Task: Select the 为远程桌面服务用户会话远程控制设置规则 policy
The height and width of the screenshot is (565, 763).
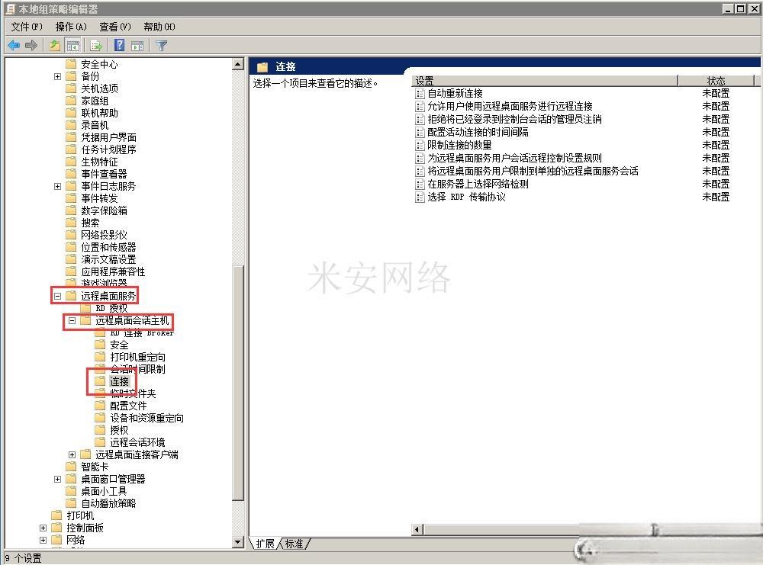Action: 514,158
